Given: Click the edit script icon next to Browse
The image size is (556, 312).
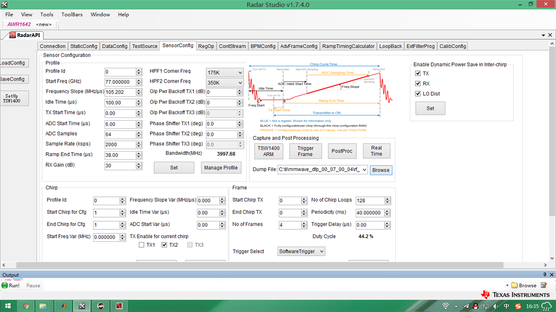Looking at the screenshot, I should coord(544,285).
